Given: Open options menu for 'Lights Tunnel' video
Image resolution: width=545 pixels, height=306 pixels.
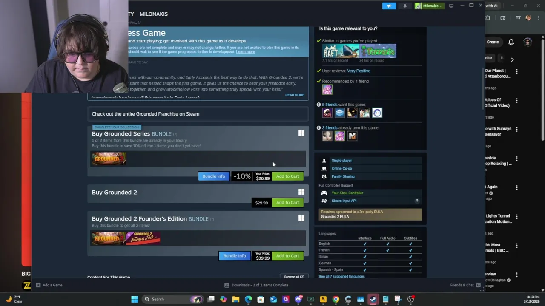Looking at the screenshot, I should coord(517,217).
